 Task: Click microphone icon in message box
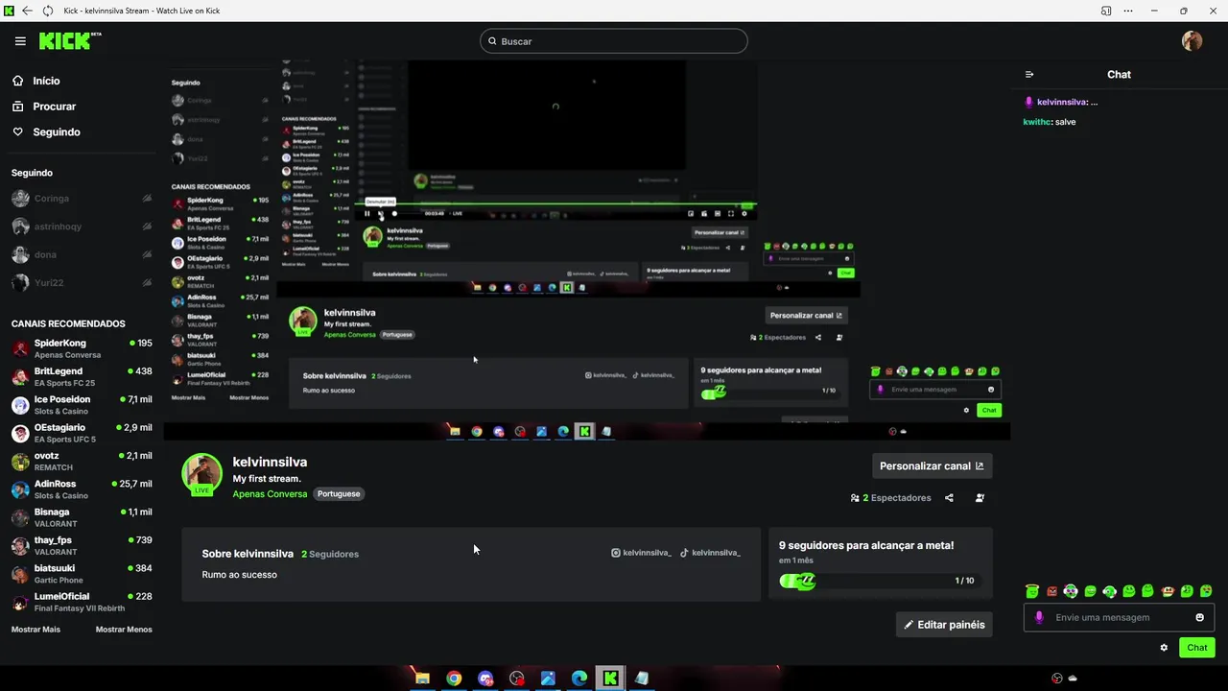(x=1039, y=617)
